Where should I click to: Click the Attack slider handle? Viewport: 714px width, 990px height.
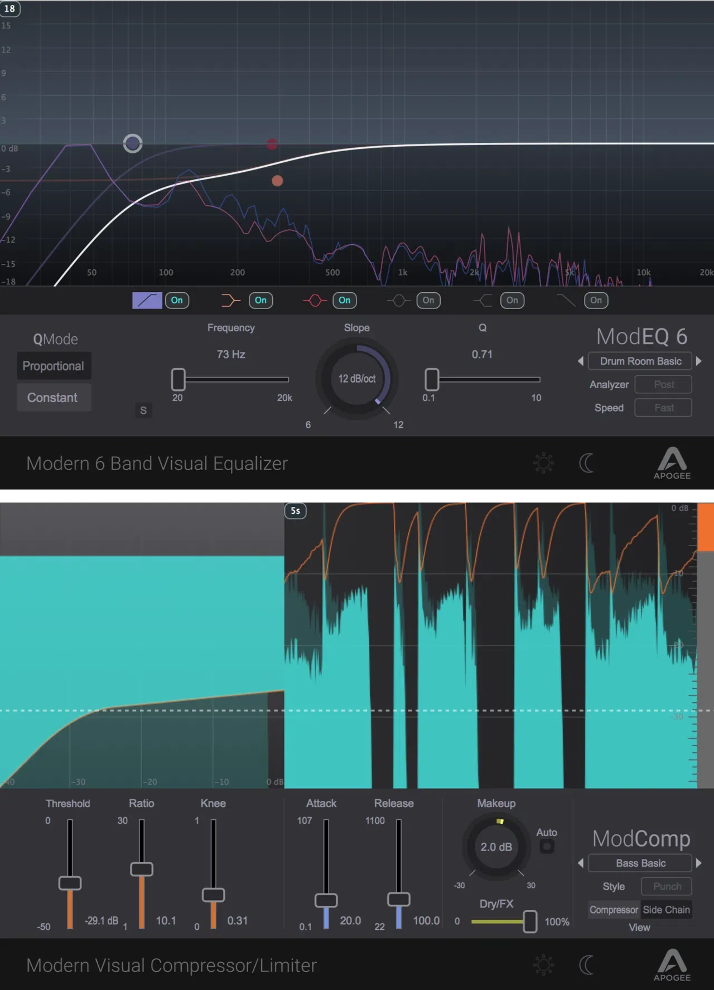(x=326, y=900)
